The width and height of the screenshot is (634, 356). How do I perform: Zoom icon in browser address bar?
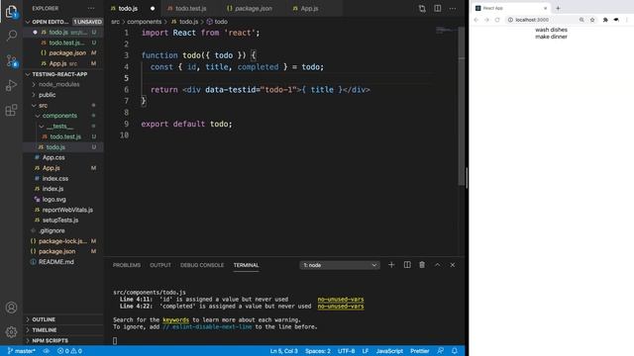tap(581, 20)
